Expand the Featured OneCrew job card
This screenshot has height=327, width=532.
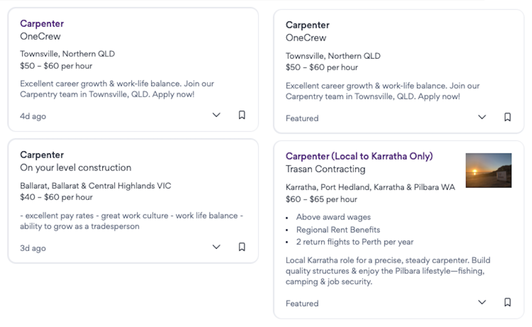coord(482,117)
